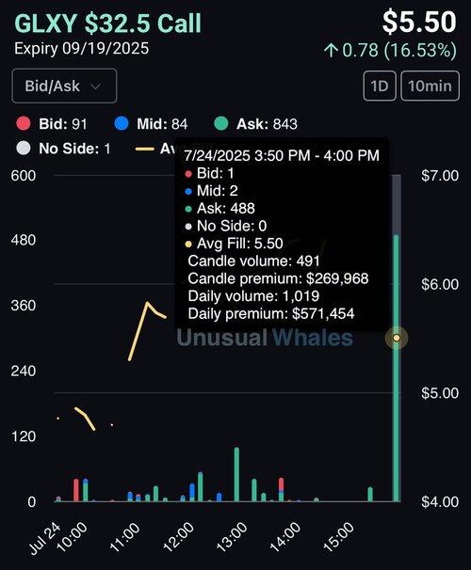471x570 pixels.
Task: Click the GLXY $32.5 Call title
Action: coord(107,23)
